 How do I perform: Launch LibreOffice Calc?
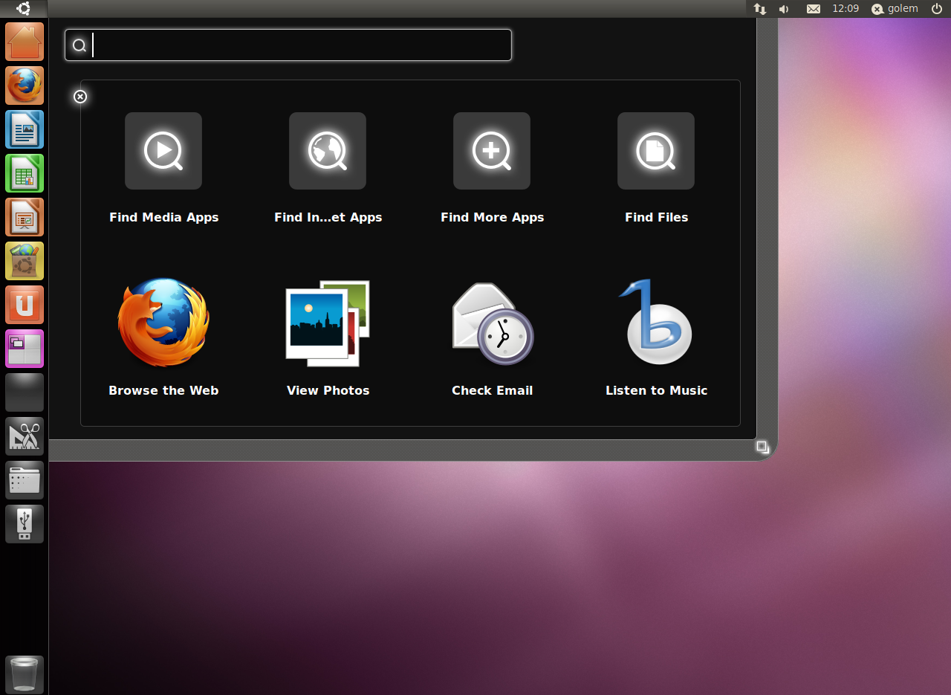(24, 173)
